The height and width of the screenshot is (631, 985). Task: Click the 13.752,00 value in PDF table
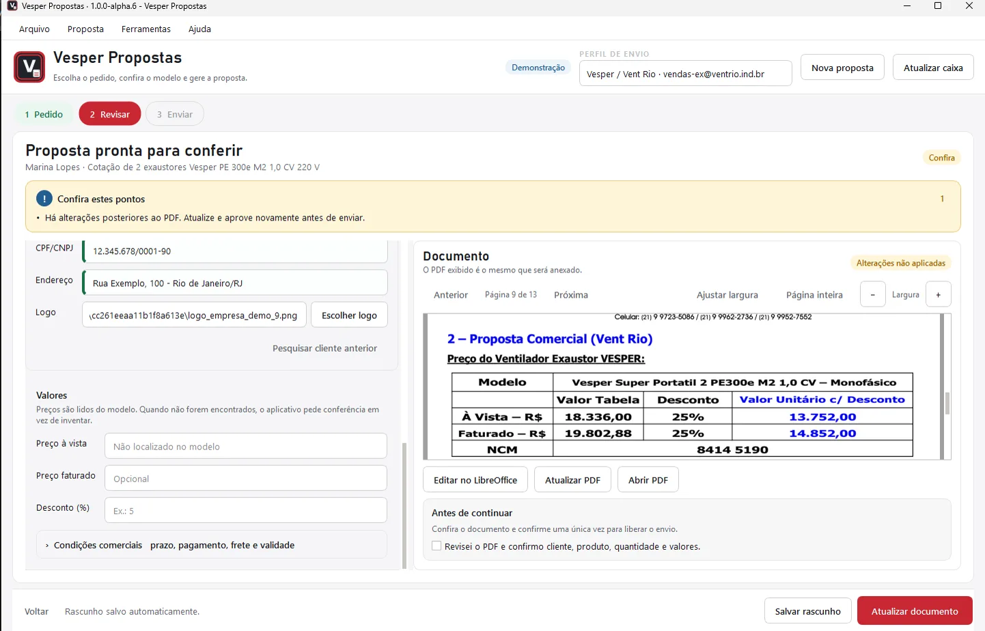(x=822, y=417)
